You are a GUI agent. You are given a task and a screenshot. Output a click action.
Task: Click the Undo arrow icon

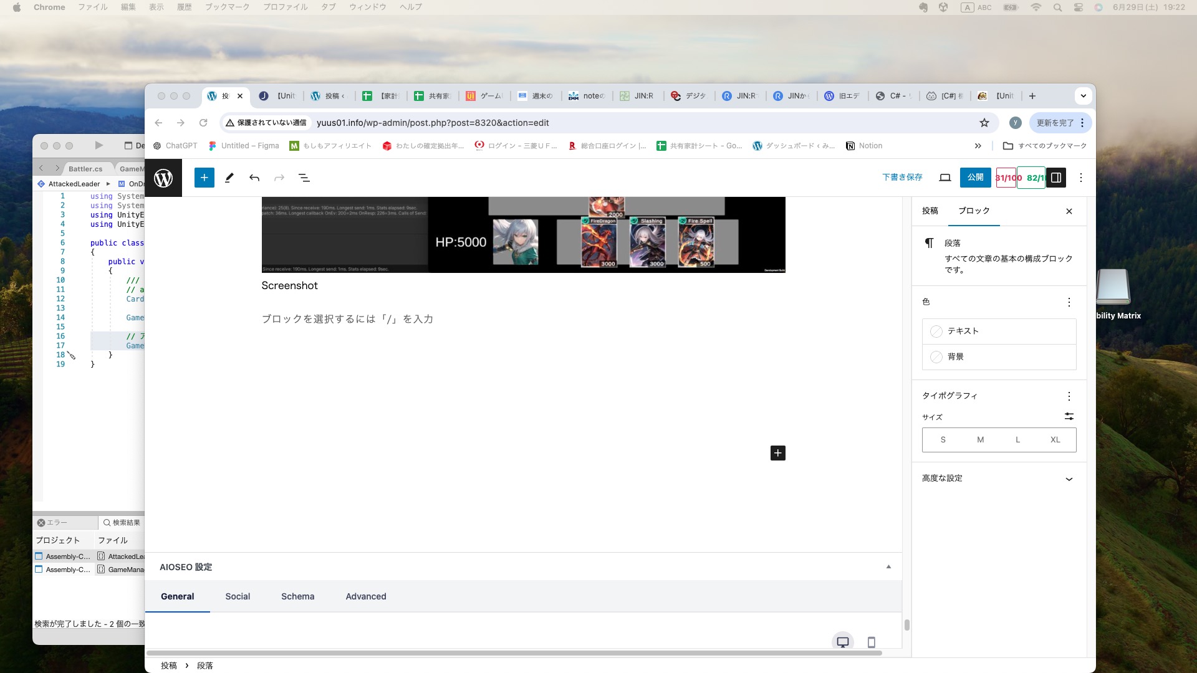(x=254, y=178)
